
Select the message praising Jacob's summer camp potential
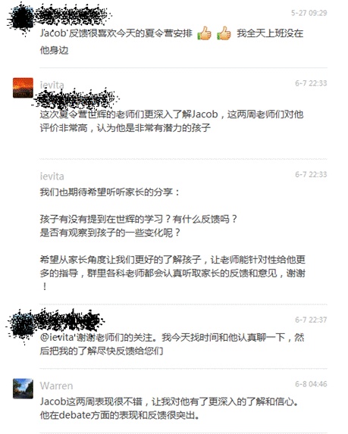coord(172,121)
